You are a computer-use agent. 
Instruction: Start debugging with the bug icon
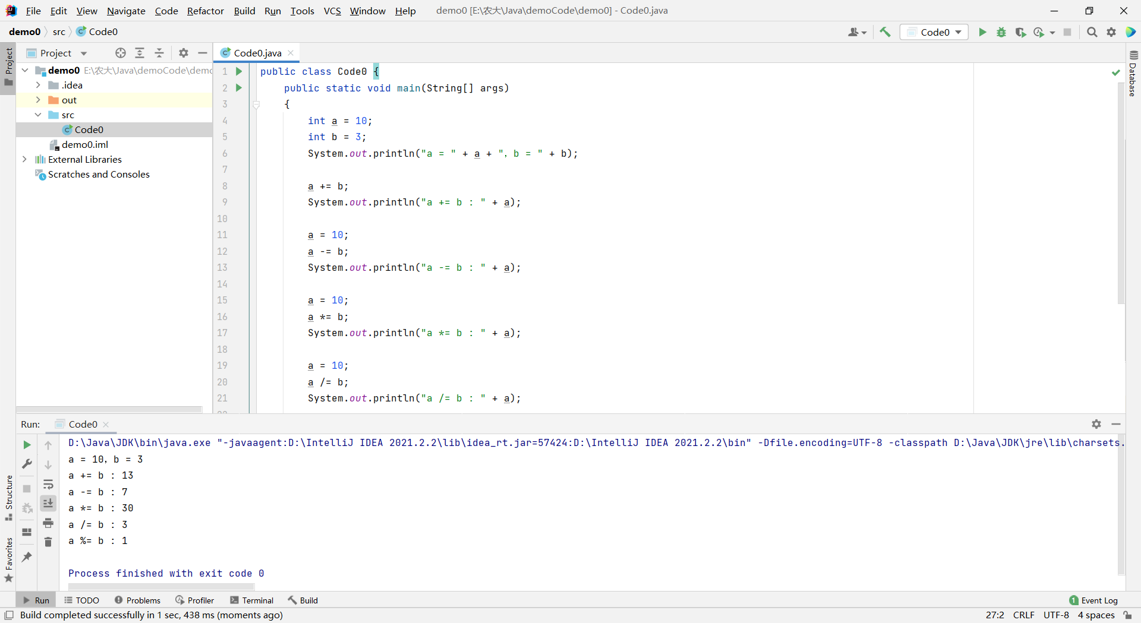pyautogui.click(x=1001, y=32)
